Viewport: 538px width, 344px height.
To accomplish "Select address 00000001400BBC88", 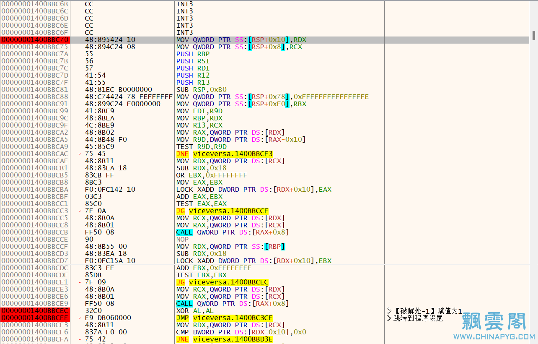I will tap(35, 97).
